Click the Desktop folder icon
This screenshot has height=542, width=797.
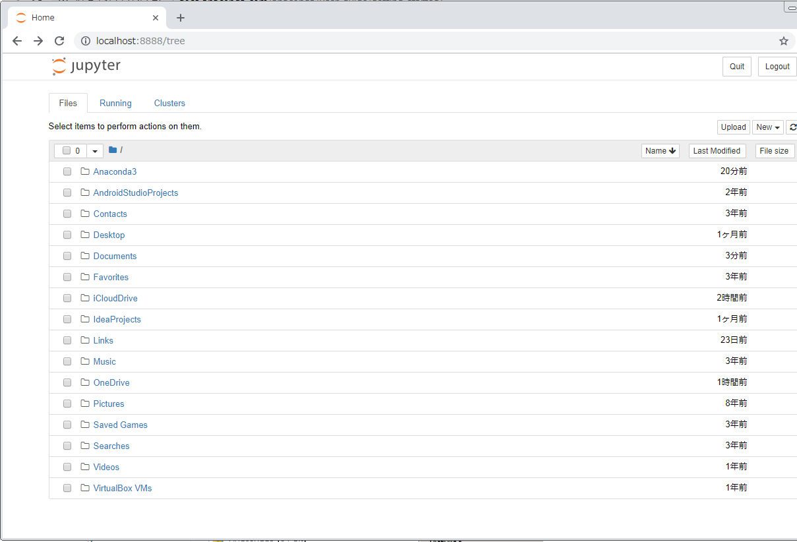tap(85, 235)
